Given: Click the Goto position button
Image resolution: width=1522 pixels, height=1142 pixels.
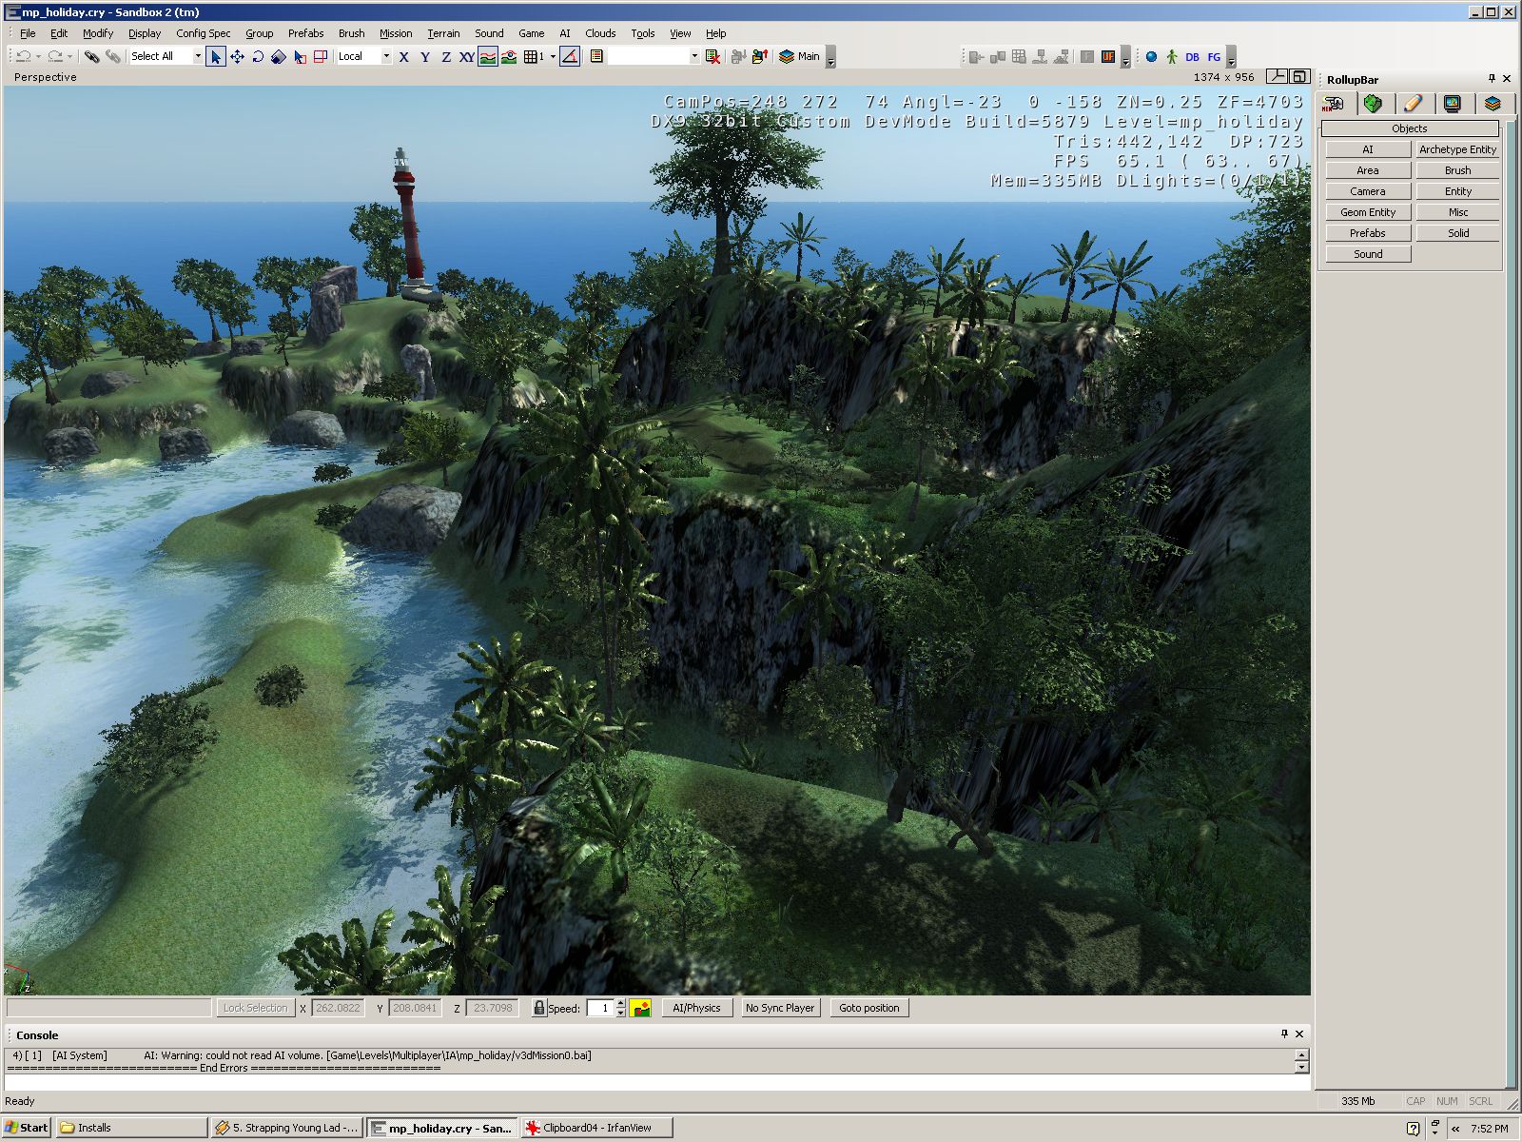Looking at the screenshot, I should [x=868, y=1008].
